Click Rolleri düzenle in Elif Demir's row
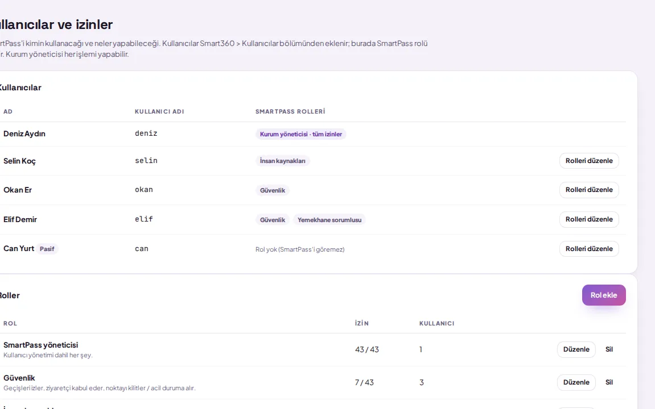The width and height of the screenshot is (655, 409). [x=589, y=219]
